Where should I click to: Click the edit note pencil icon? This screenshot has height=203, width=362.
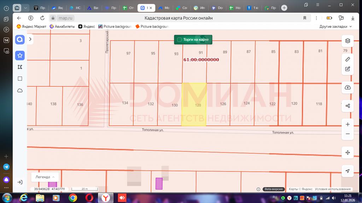pyautogui.click(x=348, y=69)
